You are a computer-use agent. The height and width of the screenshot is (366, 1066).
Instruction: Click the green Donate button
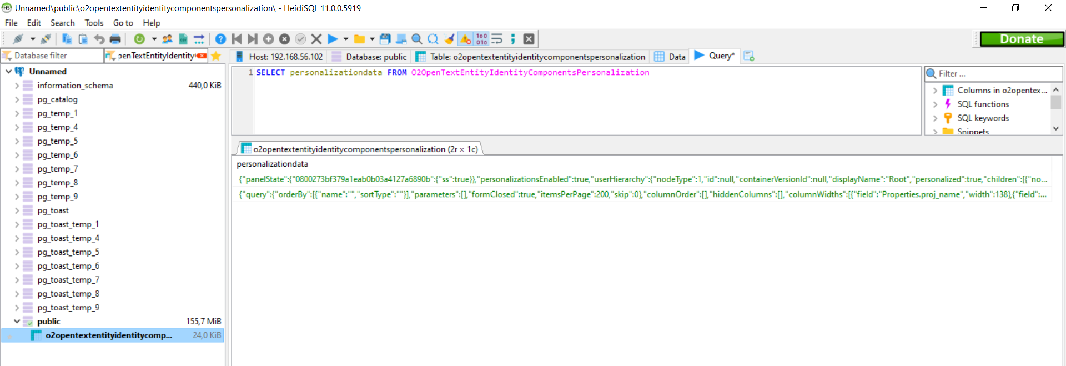click(x=1022, y=39)
